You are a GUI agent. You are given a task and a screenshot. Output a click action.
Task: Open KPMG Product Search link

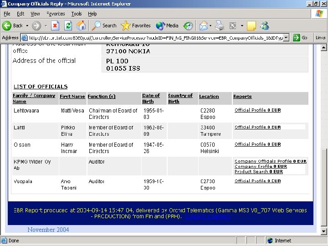259,172
